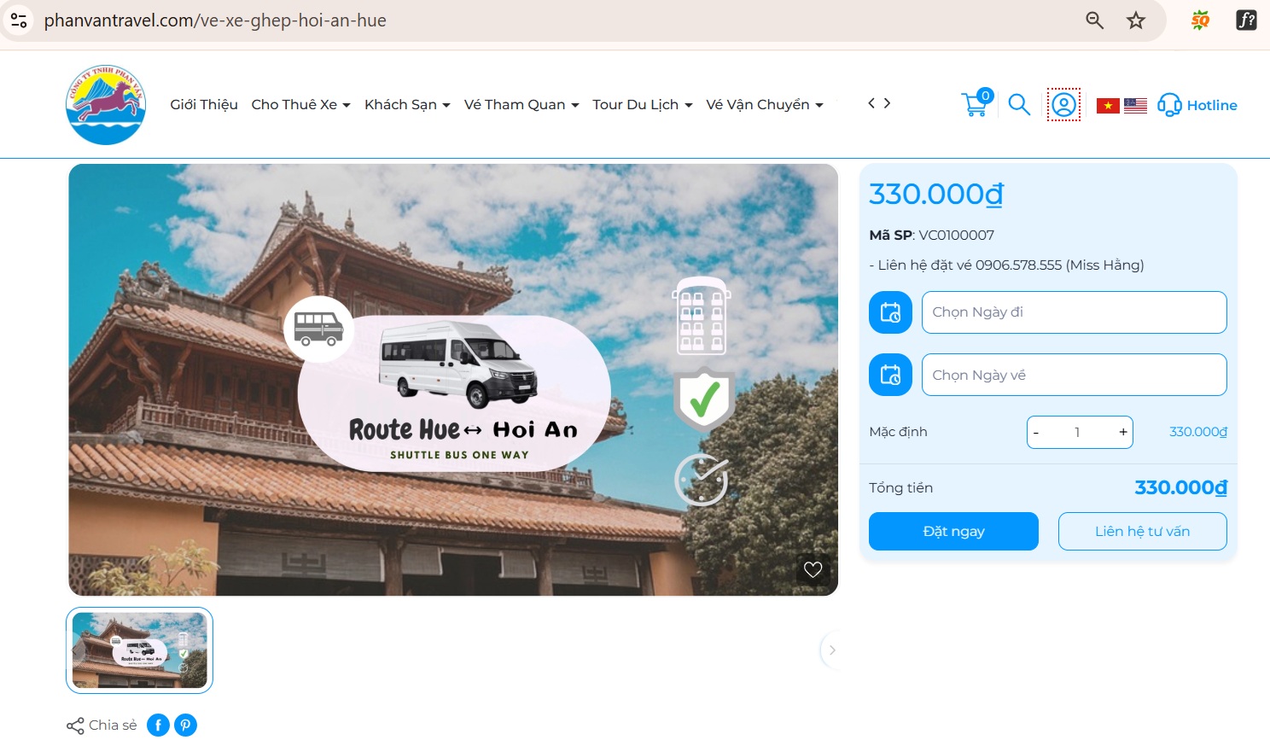Bookmark the page with the star icon
Viewport: 1270px width, 740px height.
1136,20
